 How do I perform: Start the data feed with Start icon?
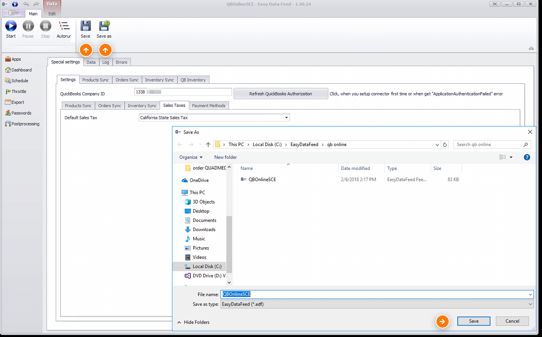(11, 26)
